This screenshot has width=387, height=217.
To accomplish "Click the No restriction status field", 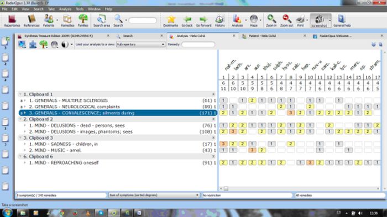I will click(x=247, y=195).
